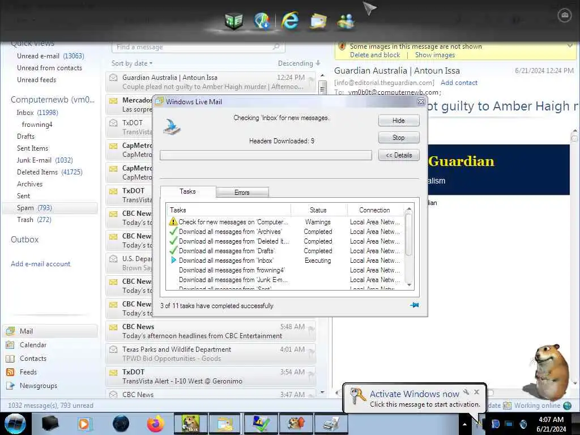Select the Junk E-mail (1032) folder
Screen dimensions: 580x435
45,160
